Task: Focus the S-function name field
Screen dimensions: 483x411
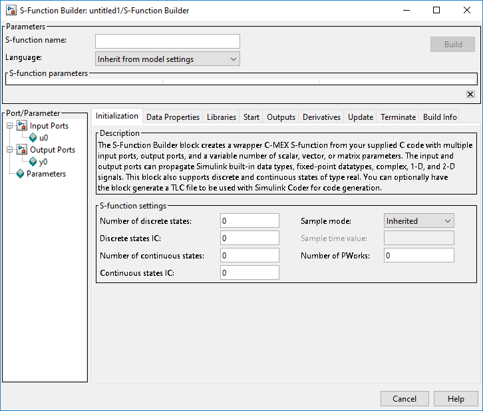Action: [168, 41]
